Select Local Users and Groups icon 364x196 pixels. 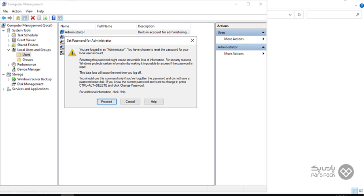click(x=14, y=50)
